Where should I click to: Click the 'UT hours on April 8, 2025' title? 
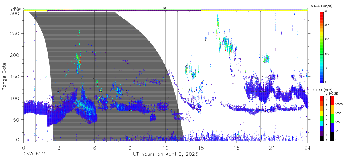[166, 154]
